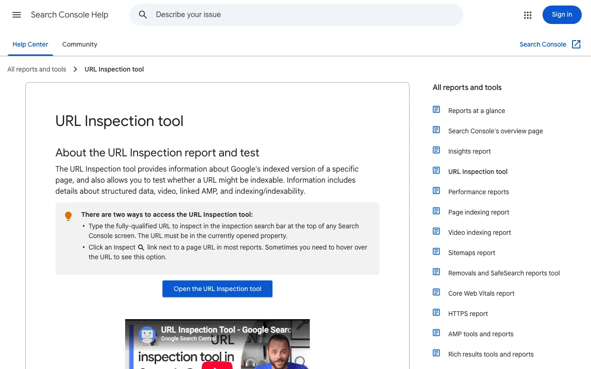Click the document icon beside AMP tools and reports

(436, 333)
